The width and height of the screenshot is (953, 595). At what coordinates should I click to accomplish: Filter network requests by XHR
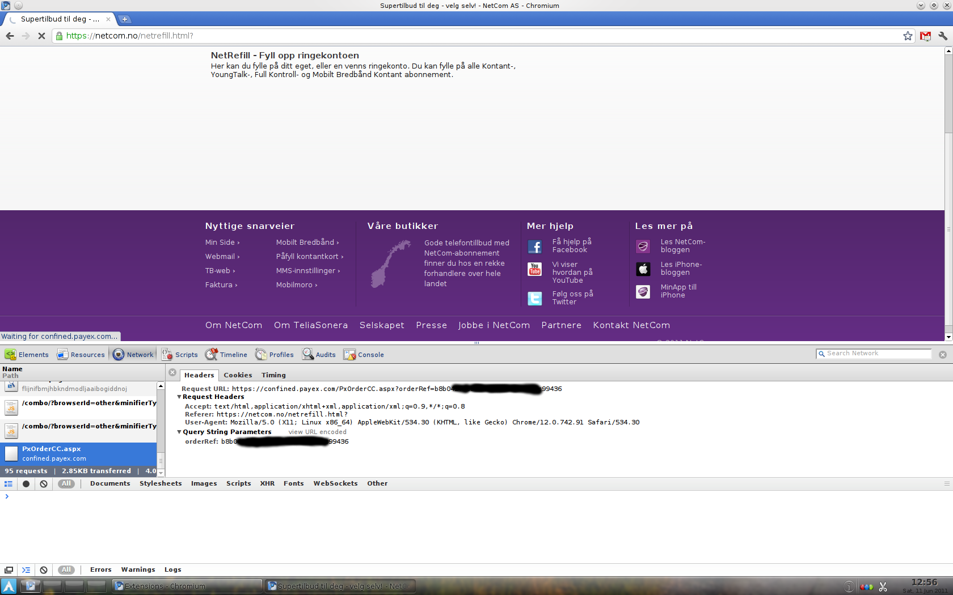pos(267,483)
